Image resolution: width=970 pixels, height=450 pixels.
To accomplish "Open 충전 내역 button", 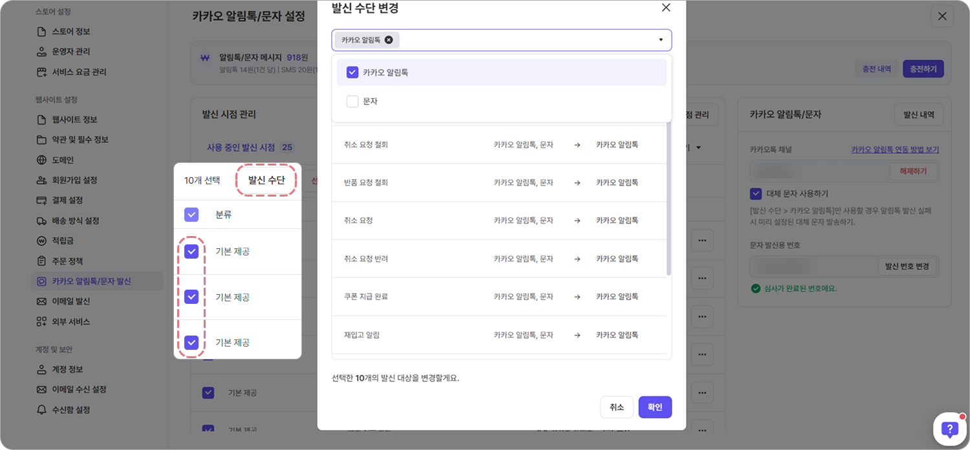I will point(876,69).
